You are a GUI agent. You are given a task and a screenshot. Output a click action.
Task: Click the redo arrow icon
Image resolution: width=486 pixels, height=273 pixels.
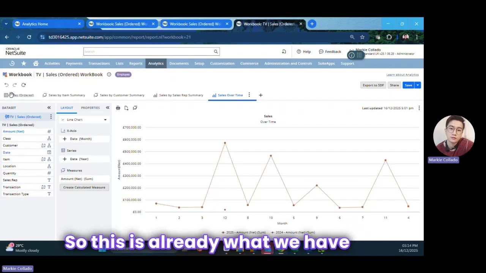(15, 85)
